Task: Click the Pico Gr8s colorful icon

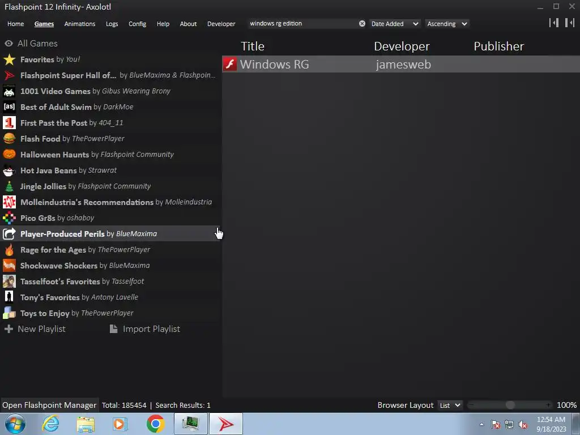Action: coord(9,218)
